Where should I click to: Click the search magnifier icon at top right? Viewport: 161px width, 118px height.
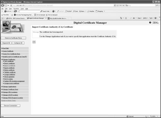coord(157,5)
